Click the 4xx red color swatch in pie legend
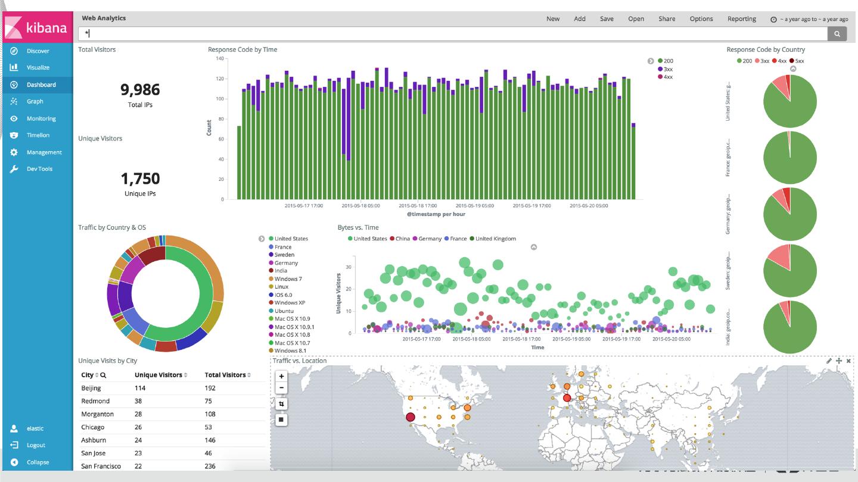The image size is (858, 482). (x=775, y=61)
